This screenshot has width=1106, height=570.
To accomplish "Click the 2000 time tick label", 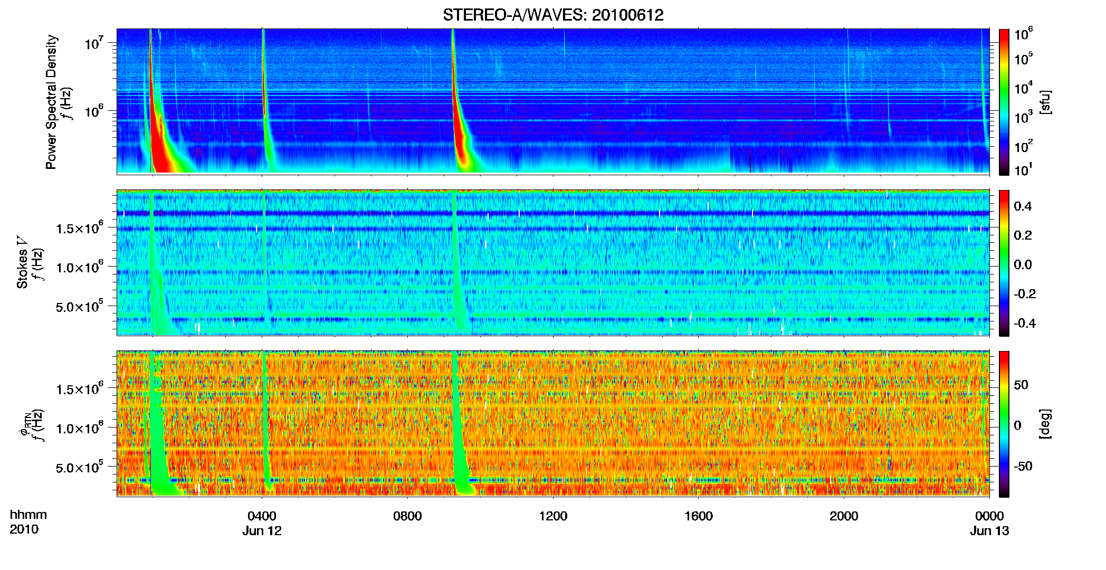I will (844, 516).
